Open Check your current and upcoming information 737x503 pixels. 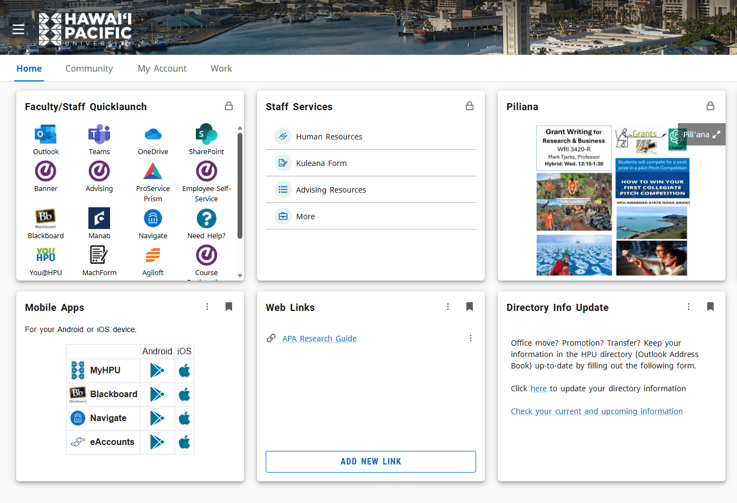(x=597, y=411)
